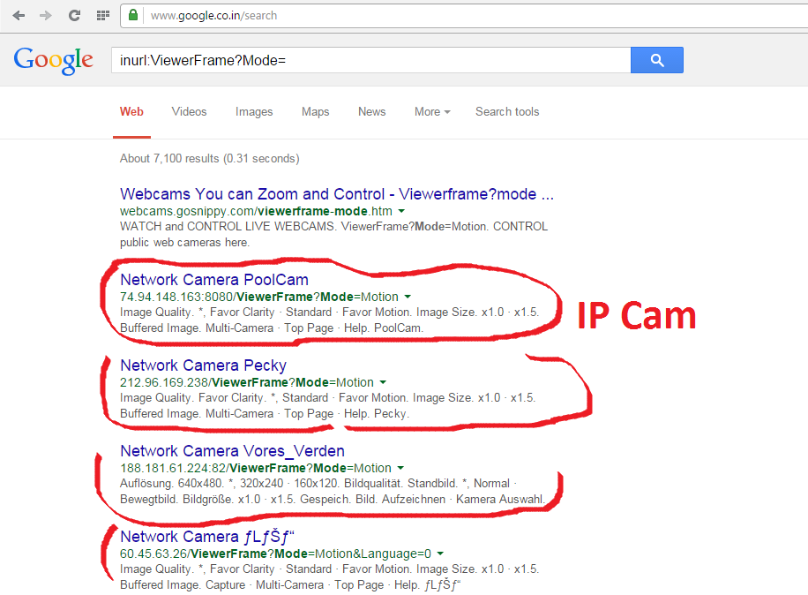808x595 pixels.
Task: Open the Network Camera Pecky result
Action: 203,365
